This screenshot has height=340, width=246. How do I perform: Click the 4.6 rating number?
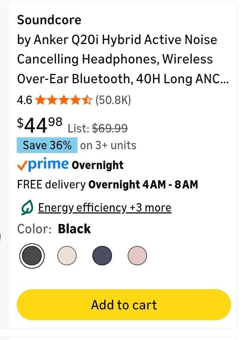tap(25, 100)
